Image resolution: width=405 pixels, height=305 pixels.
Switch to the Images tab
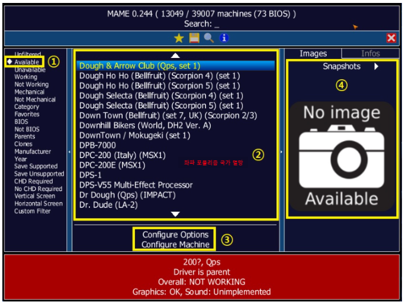point(313,54)
